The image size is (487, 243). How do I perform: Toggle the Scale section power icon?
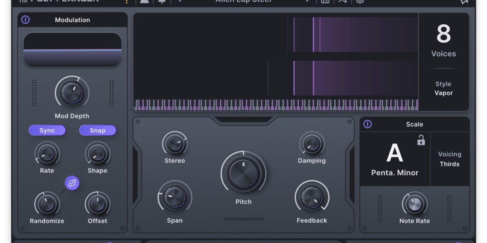tap(367, 124)
